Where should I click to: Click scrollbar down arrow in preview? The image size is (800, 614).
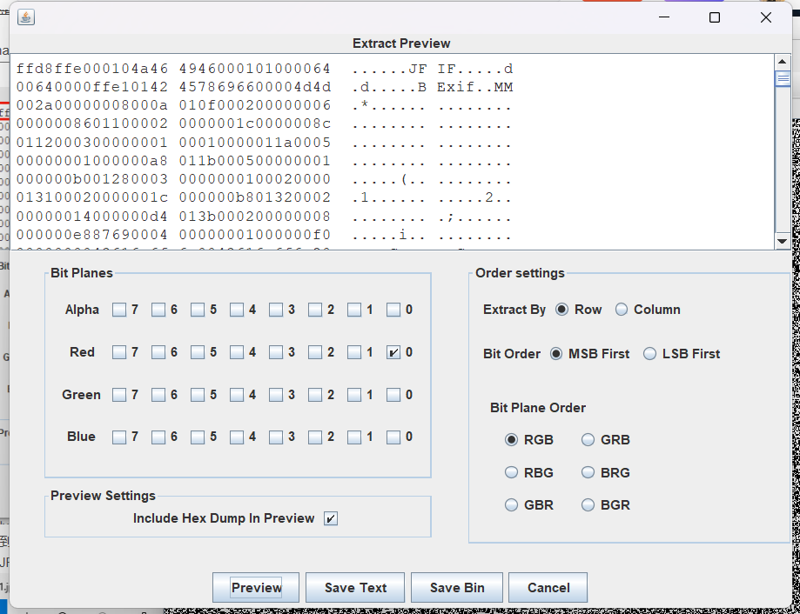(x=782, y=241)
